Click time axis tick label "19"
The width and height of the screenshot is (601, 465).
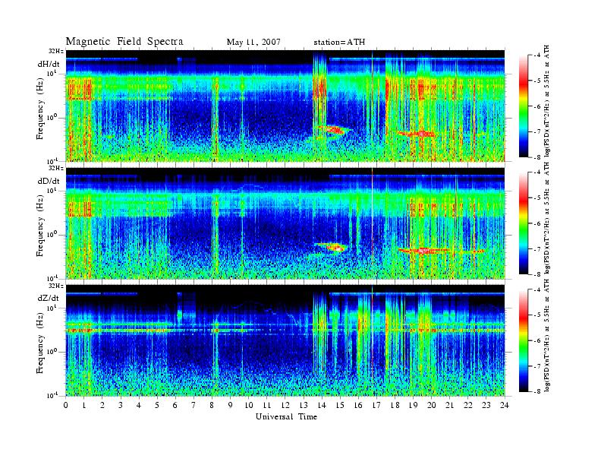point(413,406)
